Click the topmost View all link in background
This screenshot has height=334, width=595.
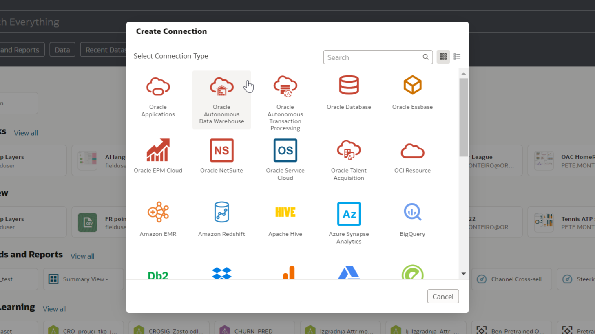[26, 133]
